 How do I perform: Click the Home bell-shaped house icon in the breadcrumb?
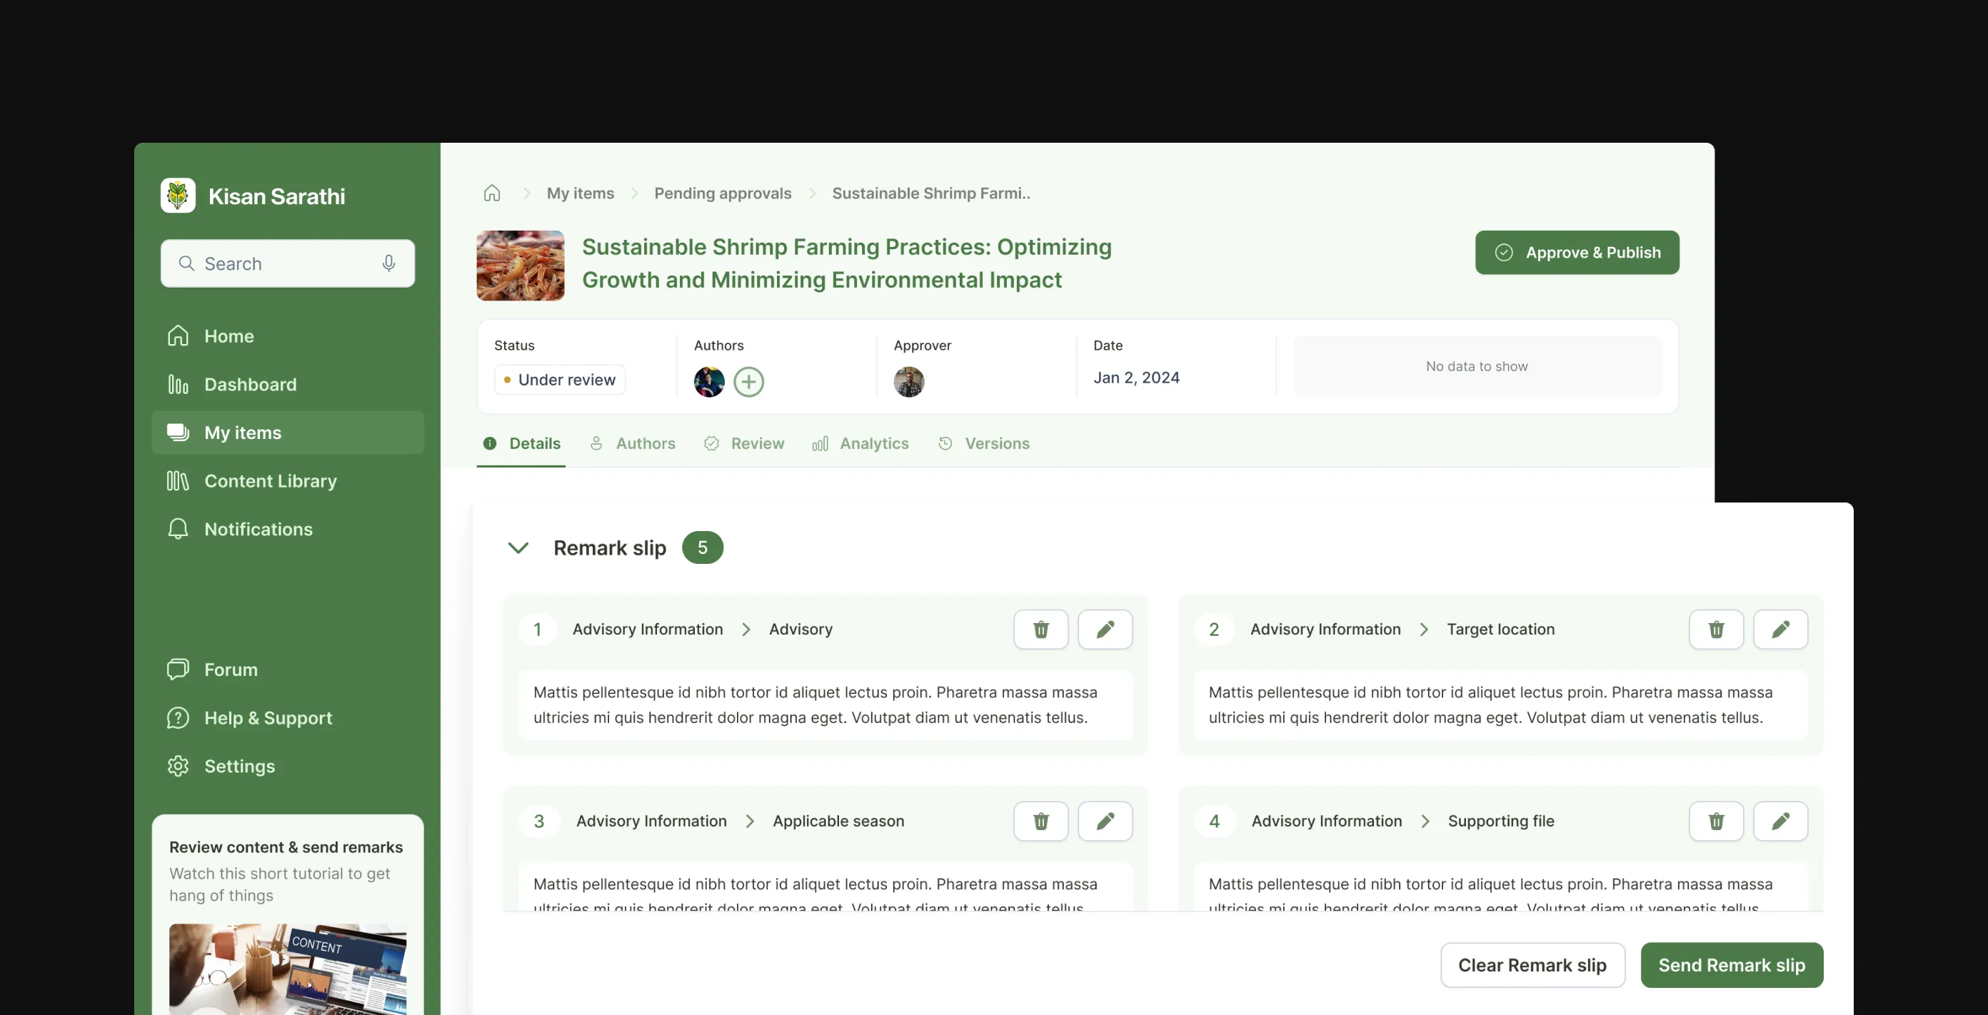pyautogui.click(x=491, y=193)
